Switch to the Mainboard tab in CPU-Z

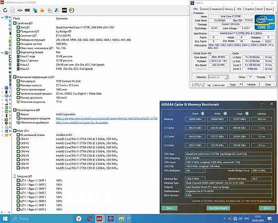click(x=217, y=9)
